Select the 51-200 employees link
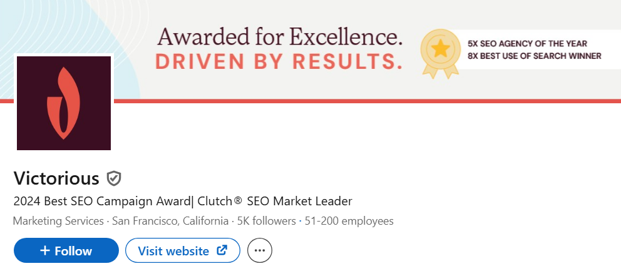621x276 pixels. [x=349, y=221]
